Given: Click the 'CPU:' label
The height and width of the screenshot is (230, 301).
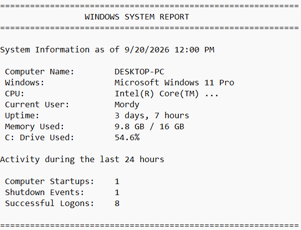Looking at the screenshot, I should [14, 94].
